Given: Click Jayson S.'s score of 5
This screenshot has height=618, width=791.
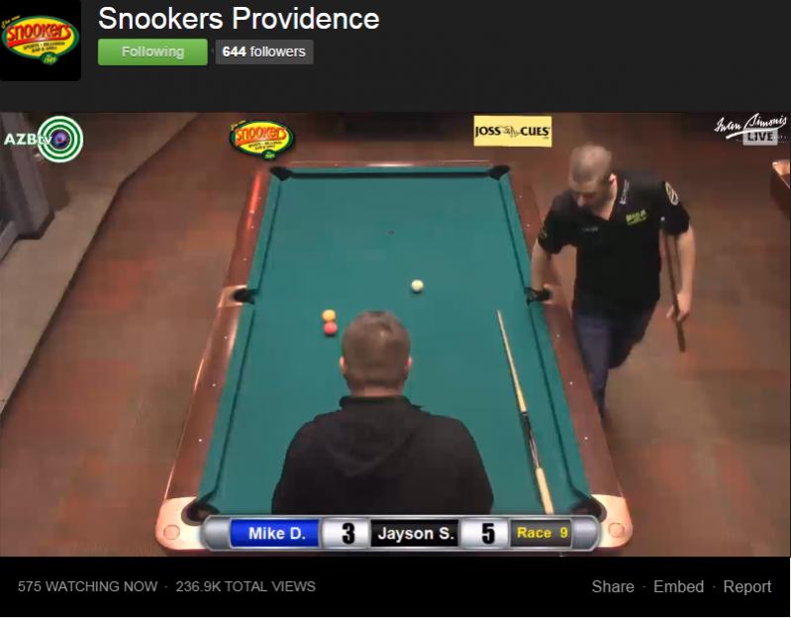Looking at the screenshot, I should [487, 533].
